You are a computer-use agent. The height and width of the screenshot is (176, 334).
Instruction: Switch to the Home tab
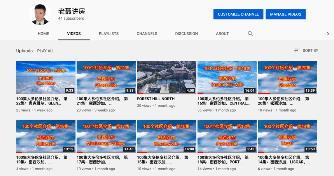[x=44, y=34]
